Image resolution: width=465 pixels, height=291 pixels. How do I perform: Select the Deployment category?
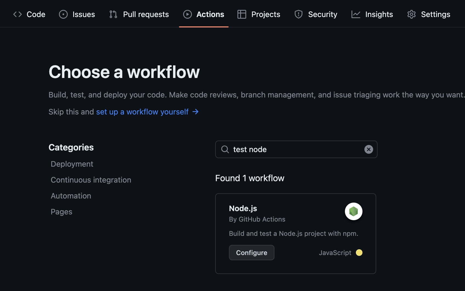[x=72, y=164]
